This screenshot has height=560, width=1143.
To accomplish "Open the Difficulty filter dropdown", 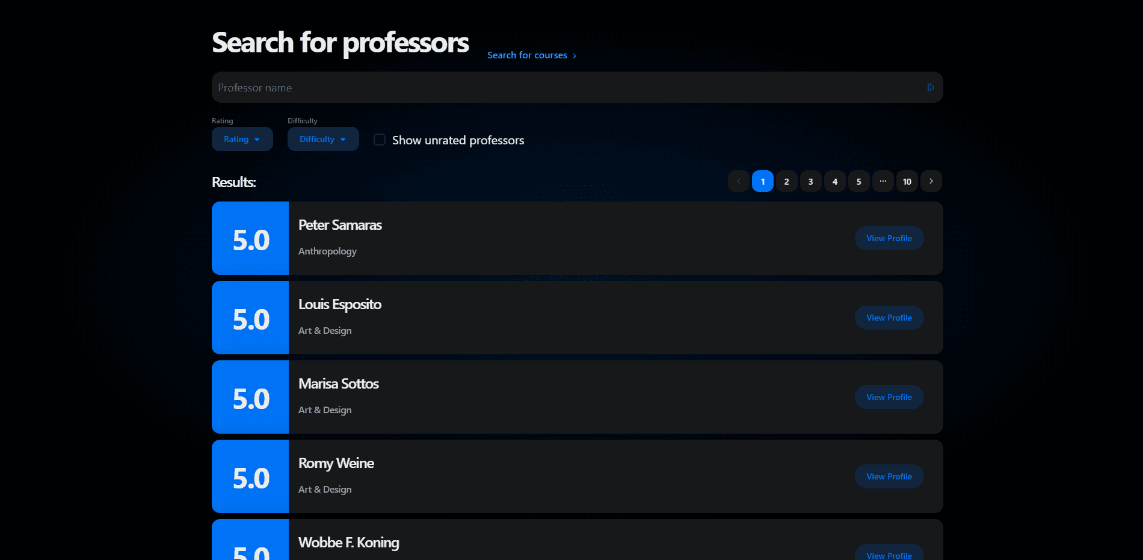I will coord(323,139).
